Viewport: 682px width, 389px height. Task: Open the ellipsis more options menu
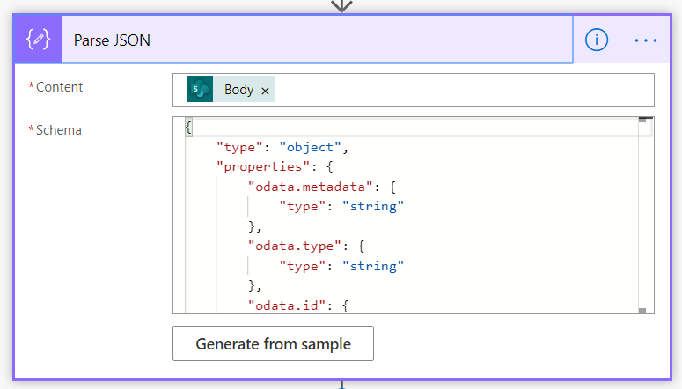(x=645, y=40)
